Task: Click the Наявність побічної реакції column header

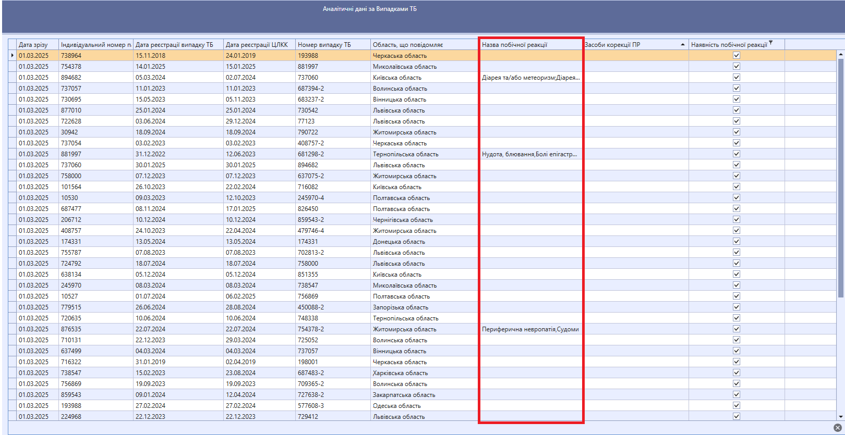Action: [737, 45]
